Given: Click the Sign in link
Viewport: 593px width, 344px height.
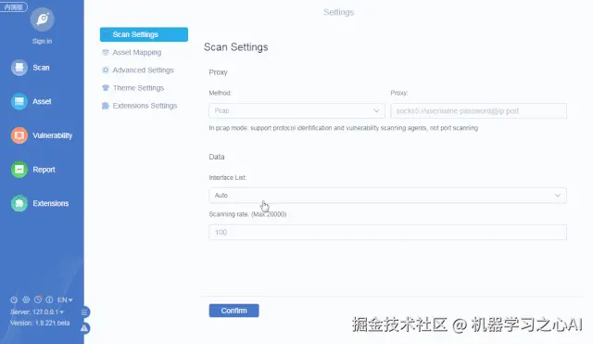Looking at the screenshot, I should click(42, 41).
